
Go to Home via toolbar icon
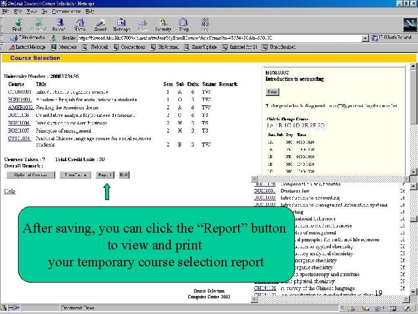pos(80,25)
